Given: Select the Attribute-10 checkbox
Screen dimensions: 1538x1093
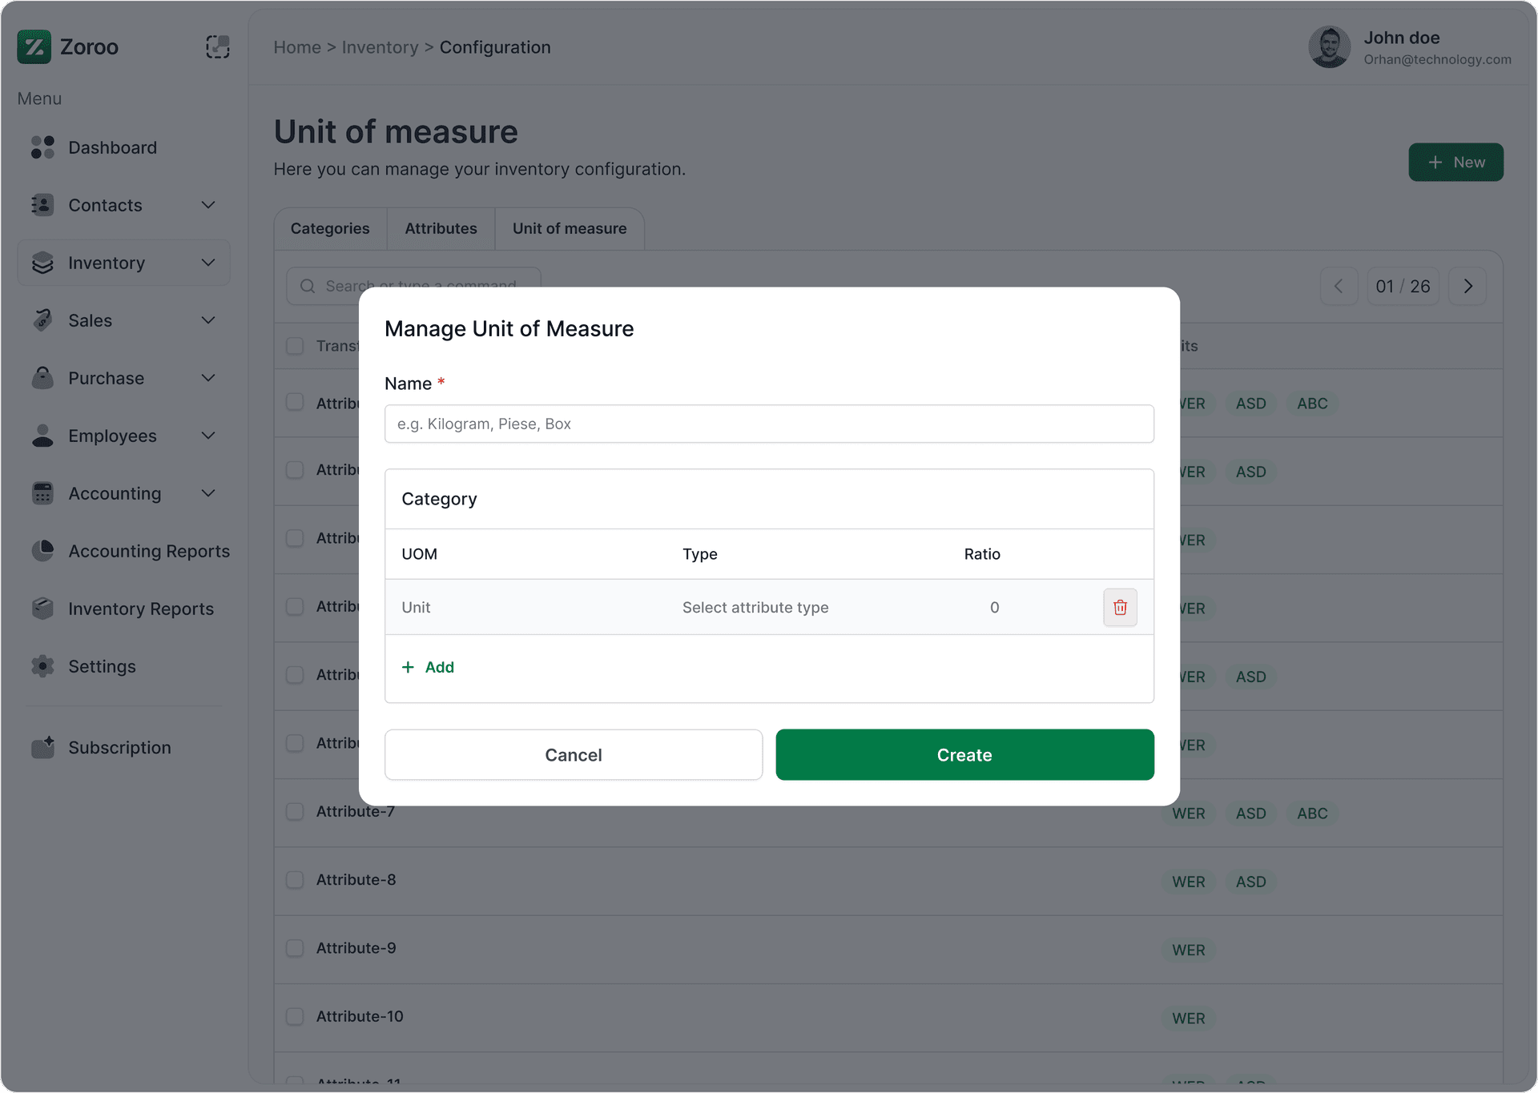Looking at the screenshot, I should click(295, 1016).
